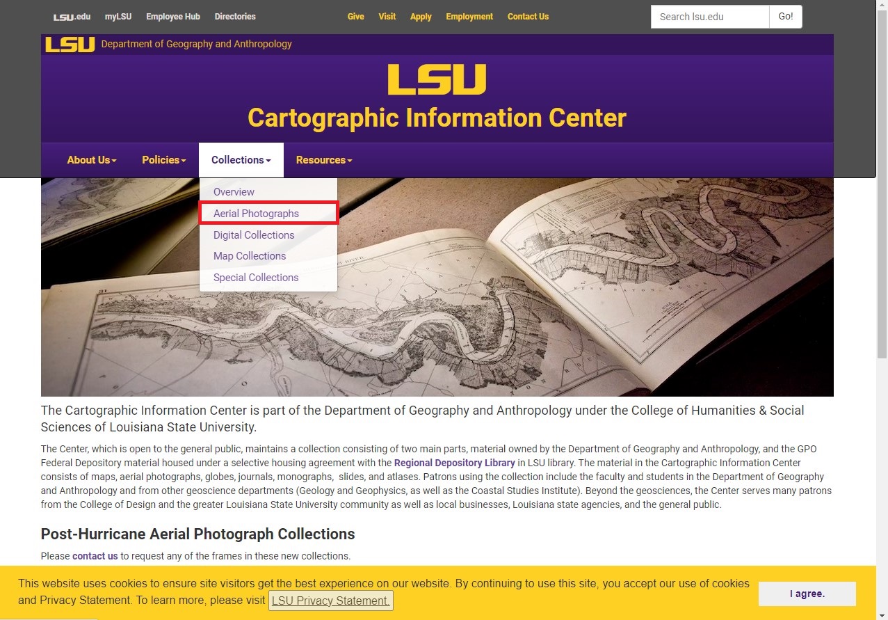Click the Give link
Image resolution: width=888 pixels, height=620 pixels.
355,17
